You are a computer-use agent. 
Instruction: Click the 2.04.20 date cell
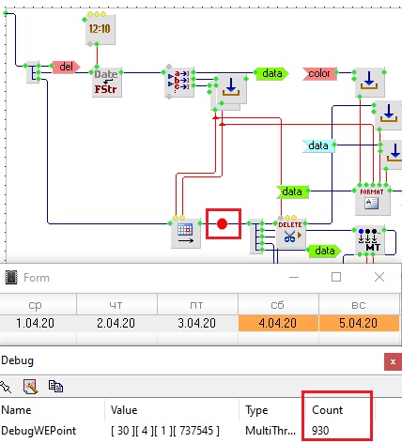(x=116, y=323)
